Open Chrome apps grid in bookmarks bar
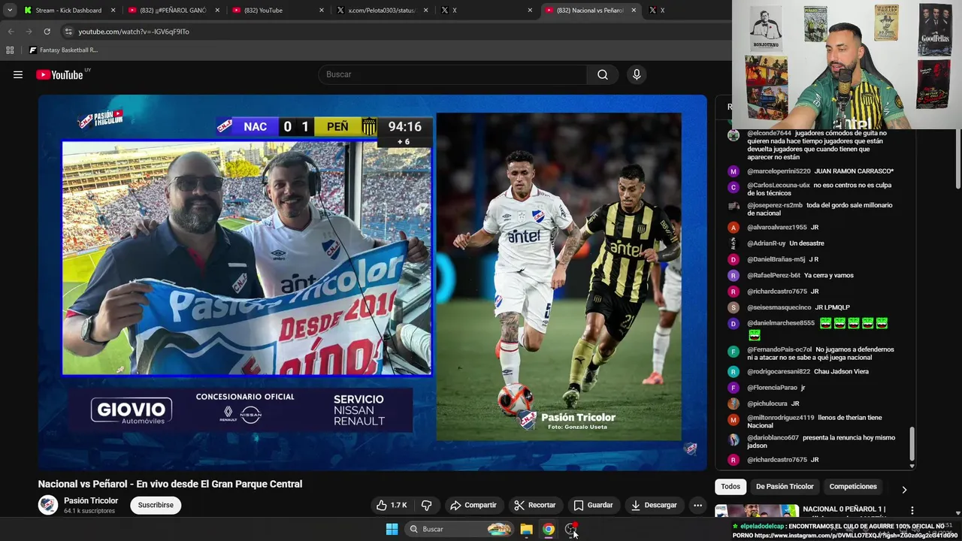The height and width of the screenshot is (541, 962). click(10, 50)
